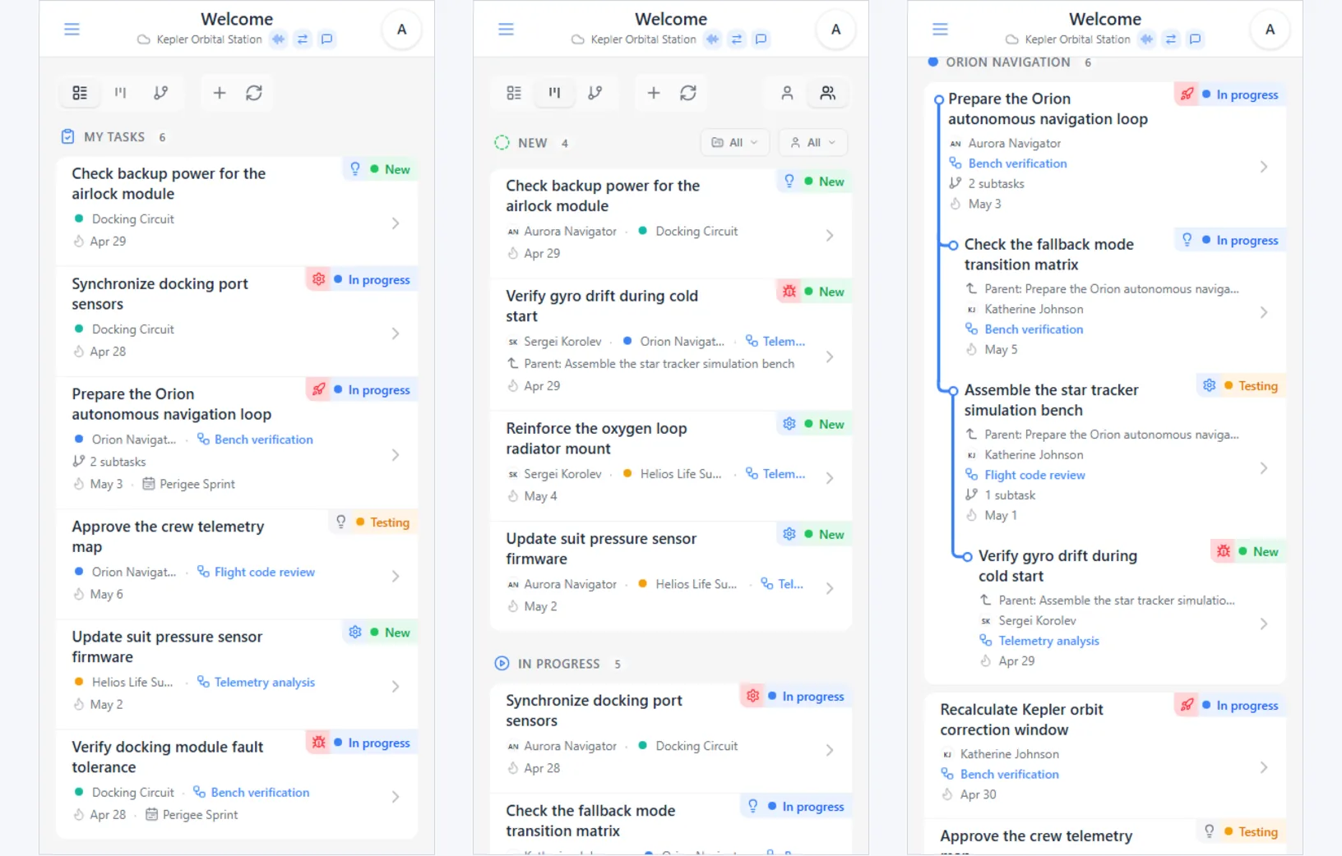
Task: Switch to list view in the NEW board screen
Action: pos(514,93)
